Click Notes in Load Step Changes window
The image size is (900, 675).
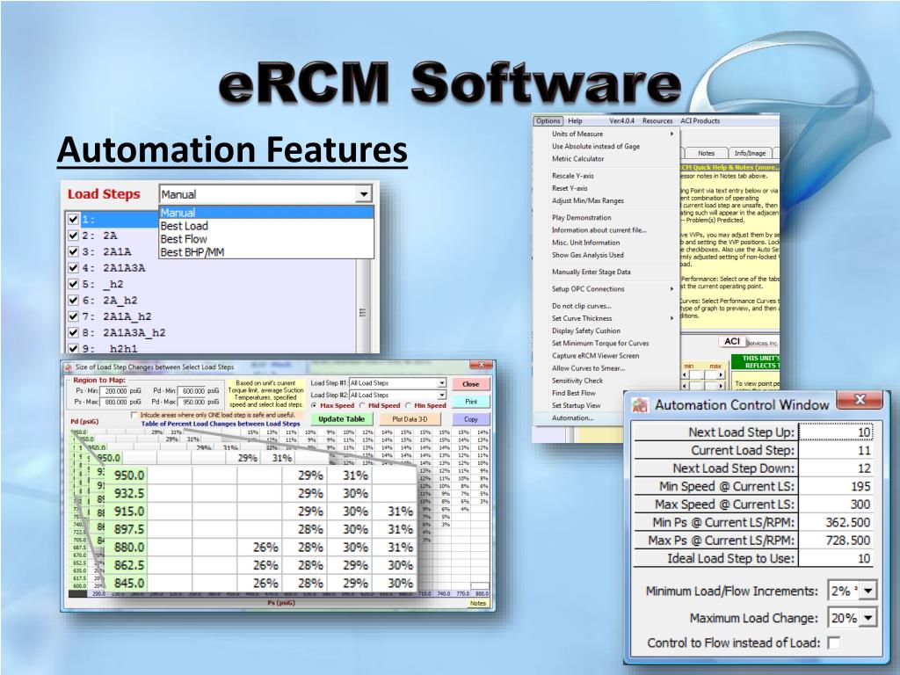click(477, 603)
